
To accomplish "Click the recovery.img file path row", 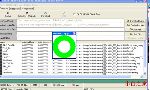I will click(103, 63).
